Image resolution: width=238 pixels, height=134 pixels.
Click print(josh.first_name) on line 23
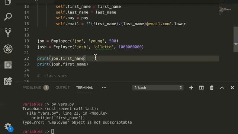(63, 64)
